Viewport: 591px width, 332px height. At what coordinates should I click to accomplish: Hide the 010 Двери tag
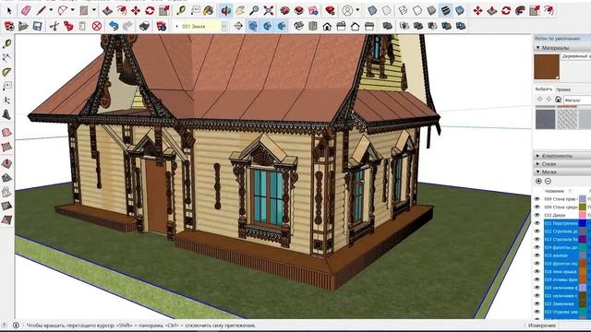537,215
